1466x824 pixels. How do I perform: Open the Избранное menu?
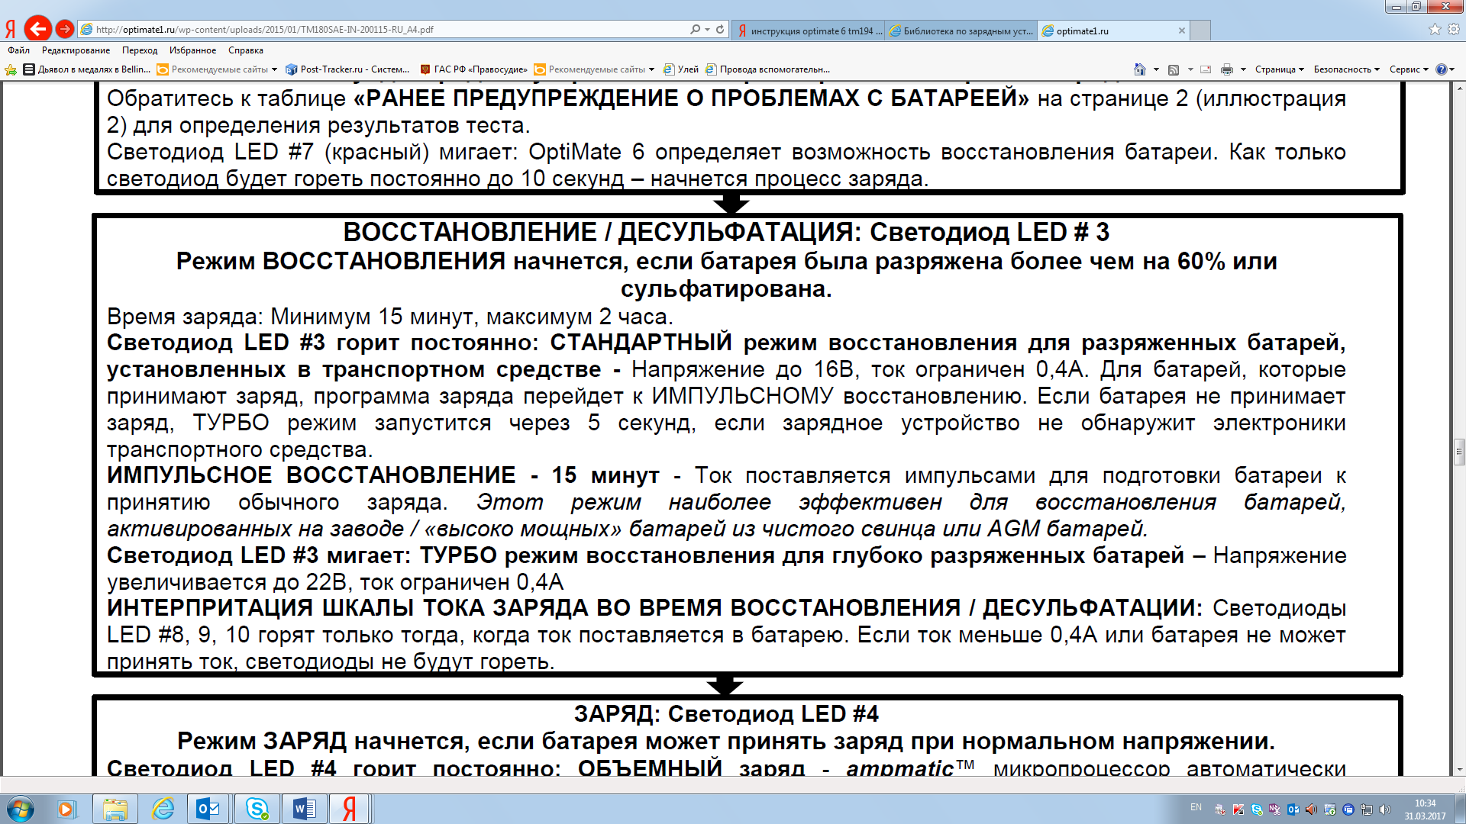tap(192, 50)
